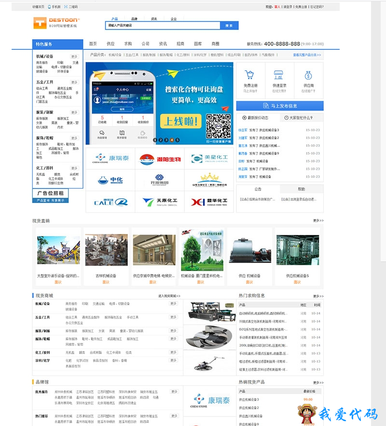Click the 广告位招租 ad banner in the sidebar
The height and width of the screenshot is (426, 386).
click(50, 196)
